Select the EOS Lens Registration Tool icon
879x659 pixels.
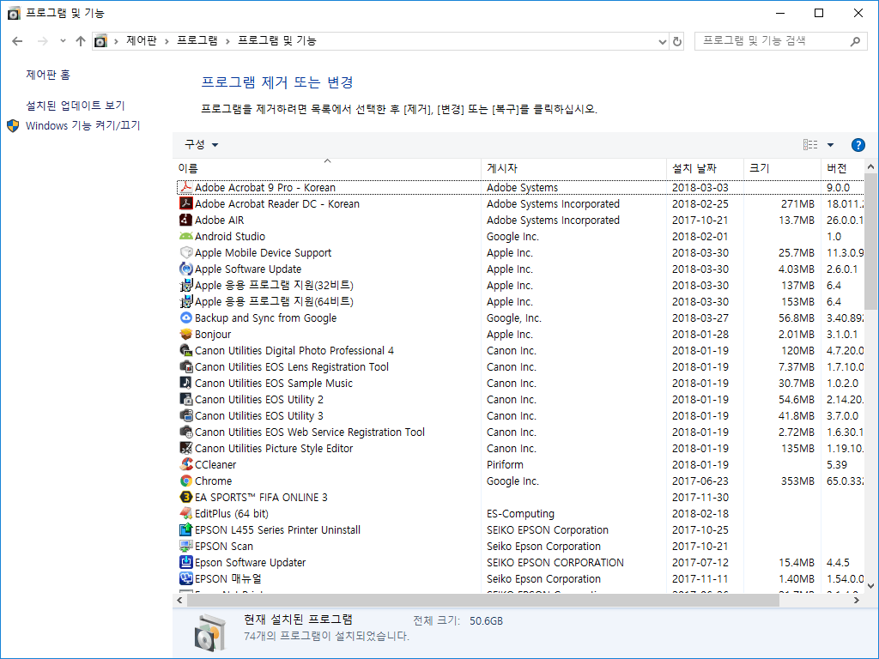(x=186, y=366)
